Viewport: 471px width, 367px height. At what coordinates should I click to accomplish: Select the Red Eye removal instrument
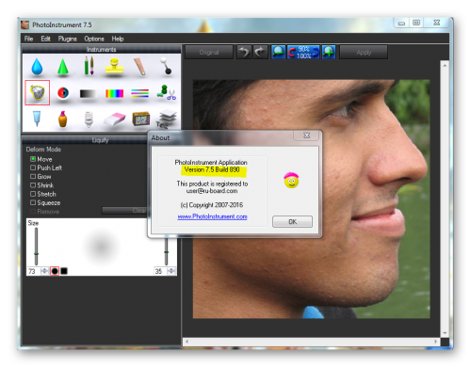[63, 93]
